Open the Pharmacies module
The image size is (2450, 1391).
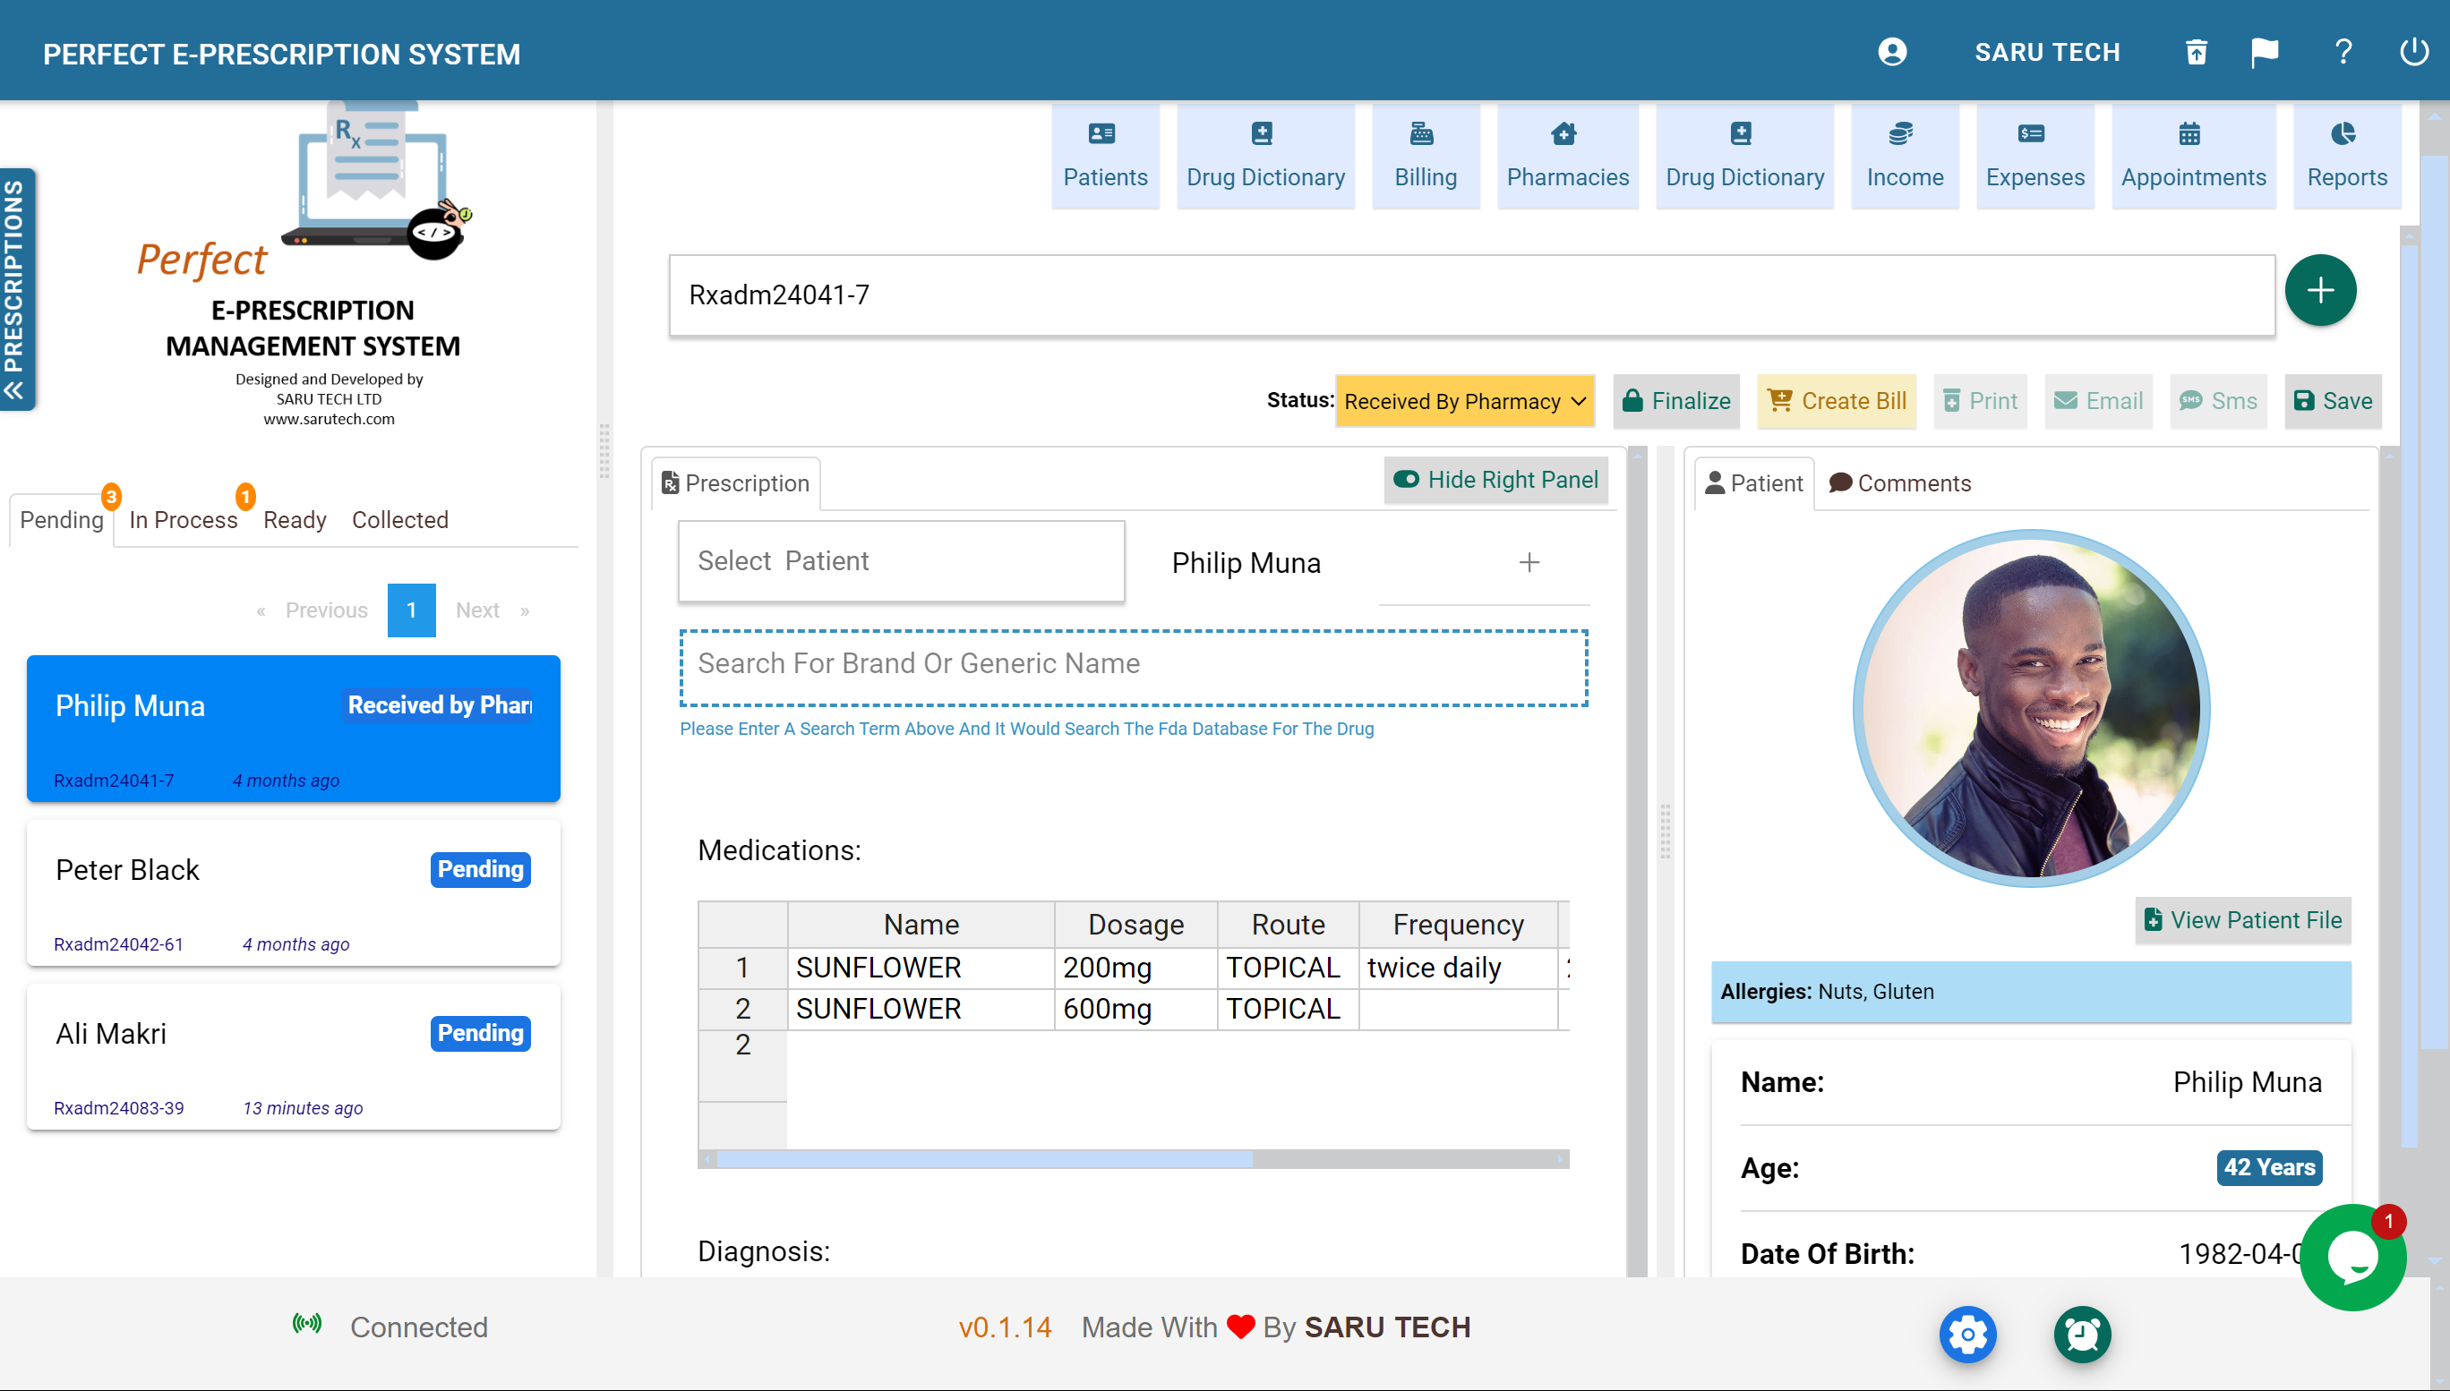point(1567,157)
